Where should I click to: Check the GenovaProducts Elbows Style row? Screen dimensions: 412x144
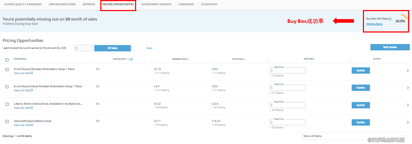(x=7, y=121)
